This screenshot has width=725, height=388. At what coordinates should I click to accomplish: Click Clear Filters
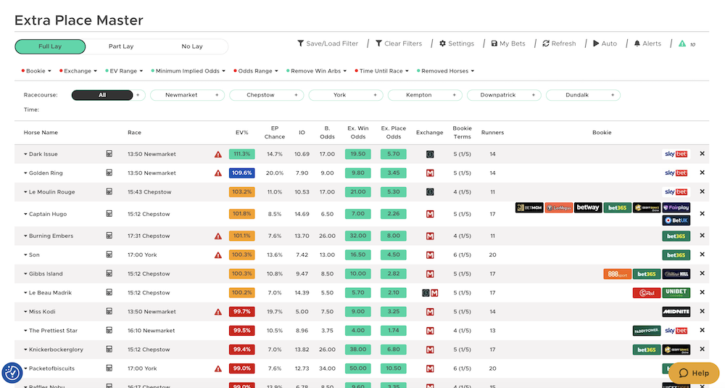point(399,44)
